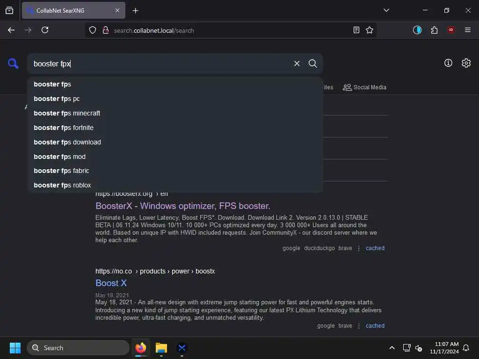Click "google" engine label under Boost X
This screenshot has height=359, width=479.
click(326, 326)
